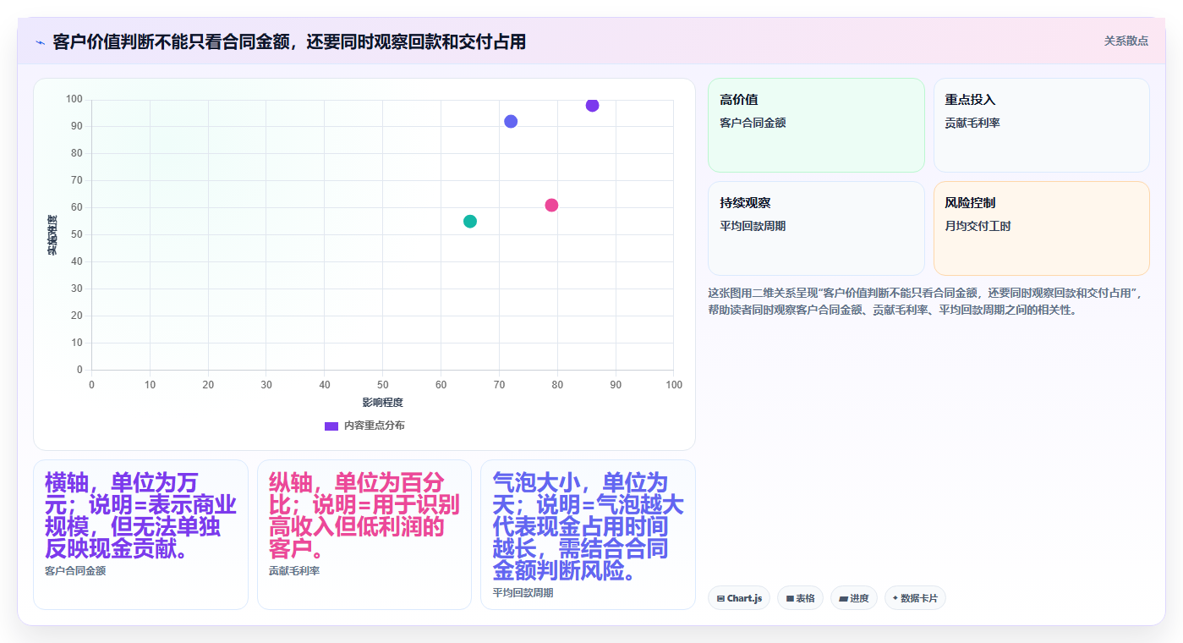Click the blue-violet bubble near 92
The height and width of the screenshot is (643, 1183).
pos(511,121)
